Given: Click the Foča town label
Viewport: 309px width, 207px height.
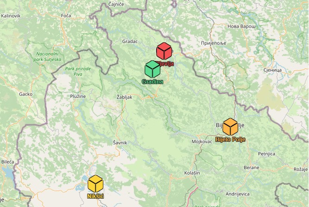Looking at the screenshot, I should (x=66, y=16).
